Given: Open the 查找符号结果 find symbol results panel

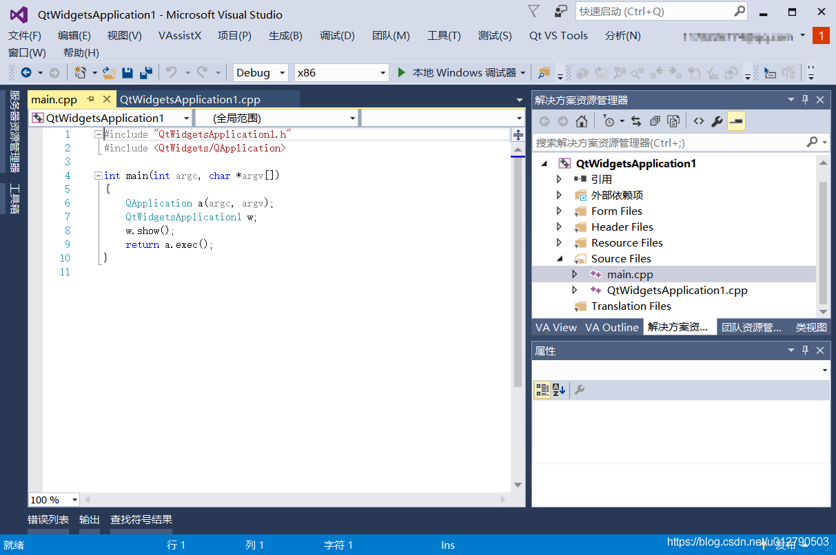Looking at the screenshot, I should (x=141, y=520).
